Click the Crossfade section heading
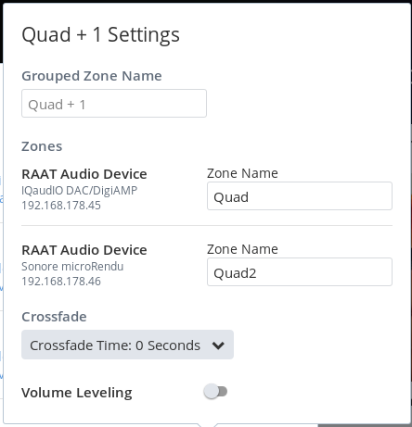The height and width of the screenshot is (427, 412). [54, 317]
